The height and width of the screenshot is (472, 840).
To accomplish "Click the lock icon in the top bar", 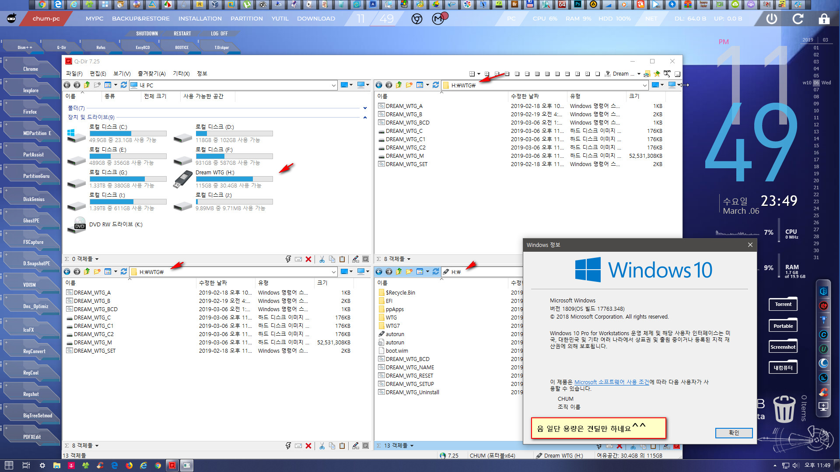I will point(824,19).
